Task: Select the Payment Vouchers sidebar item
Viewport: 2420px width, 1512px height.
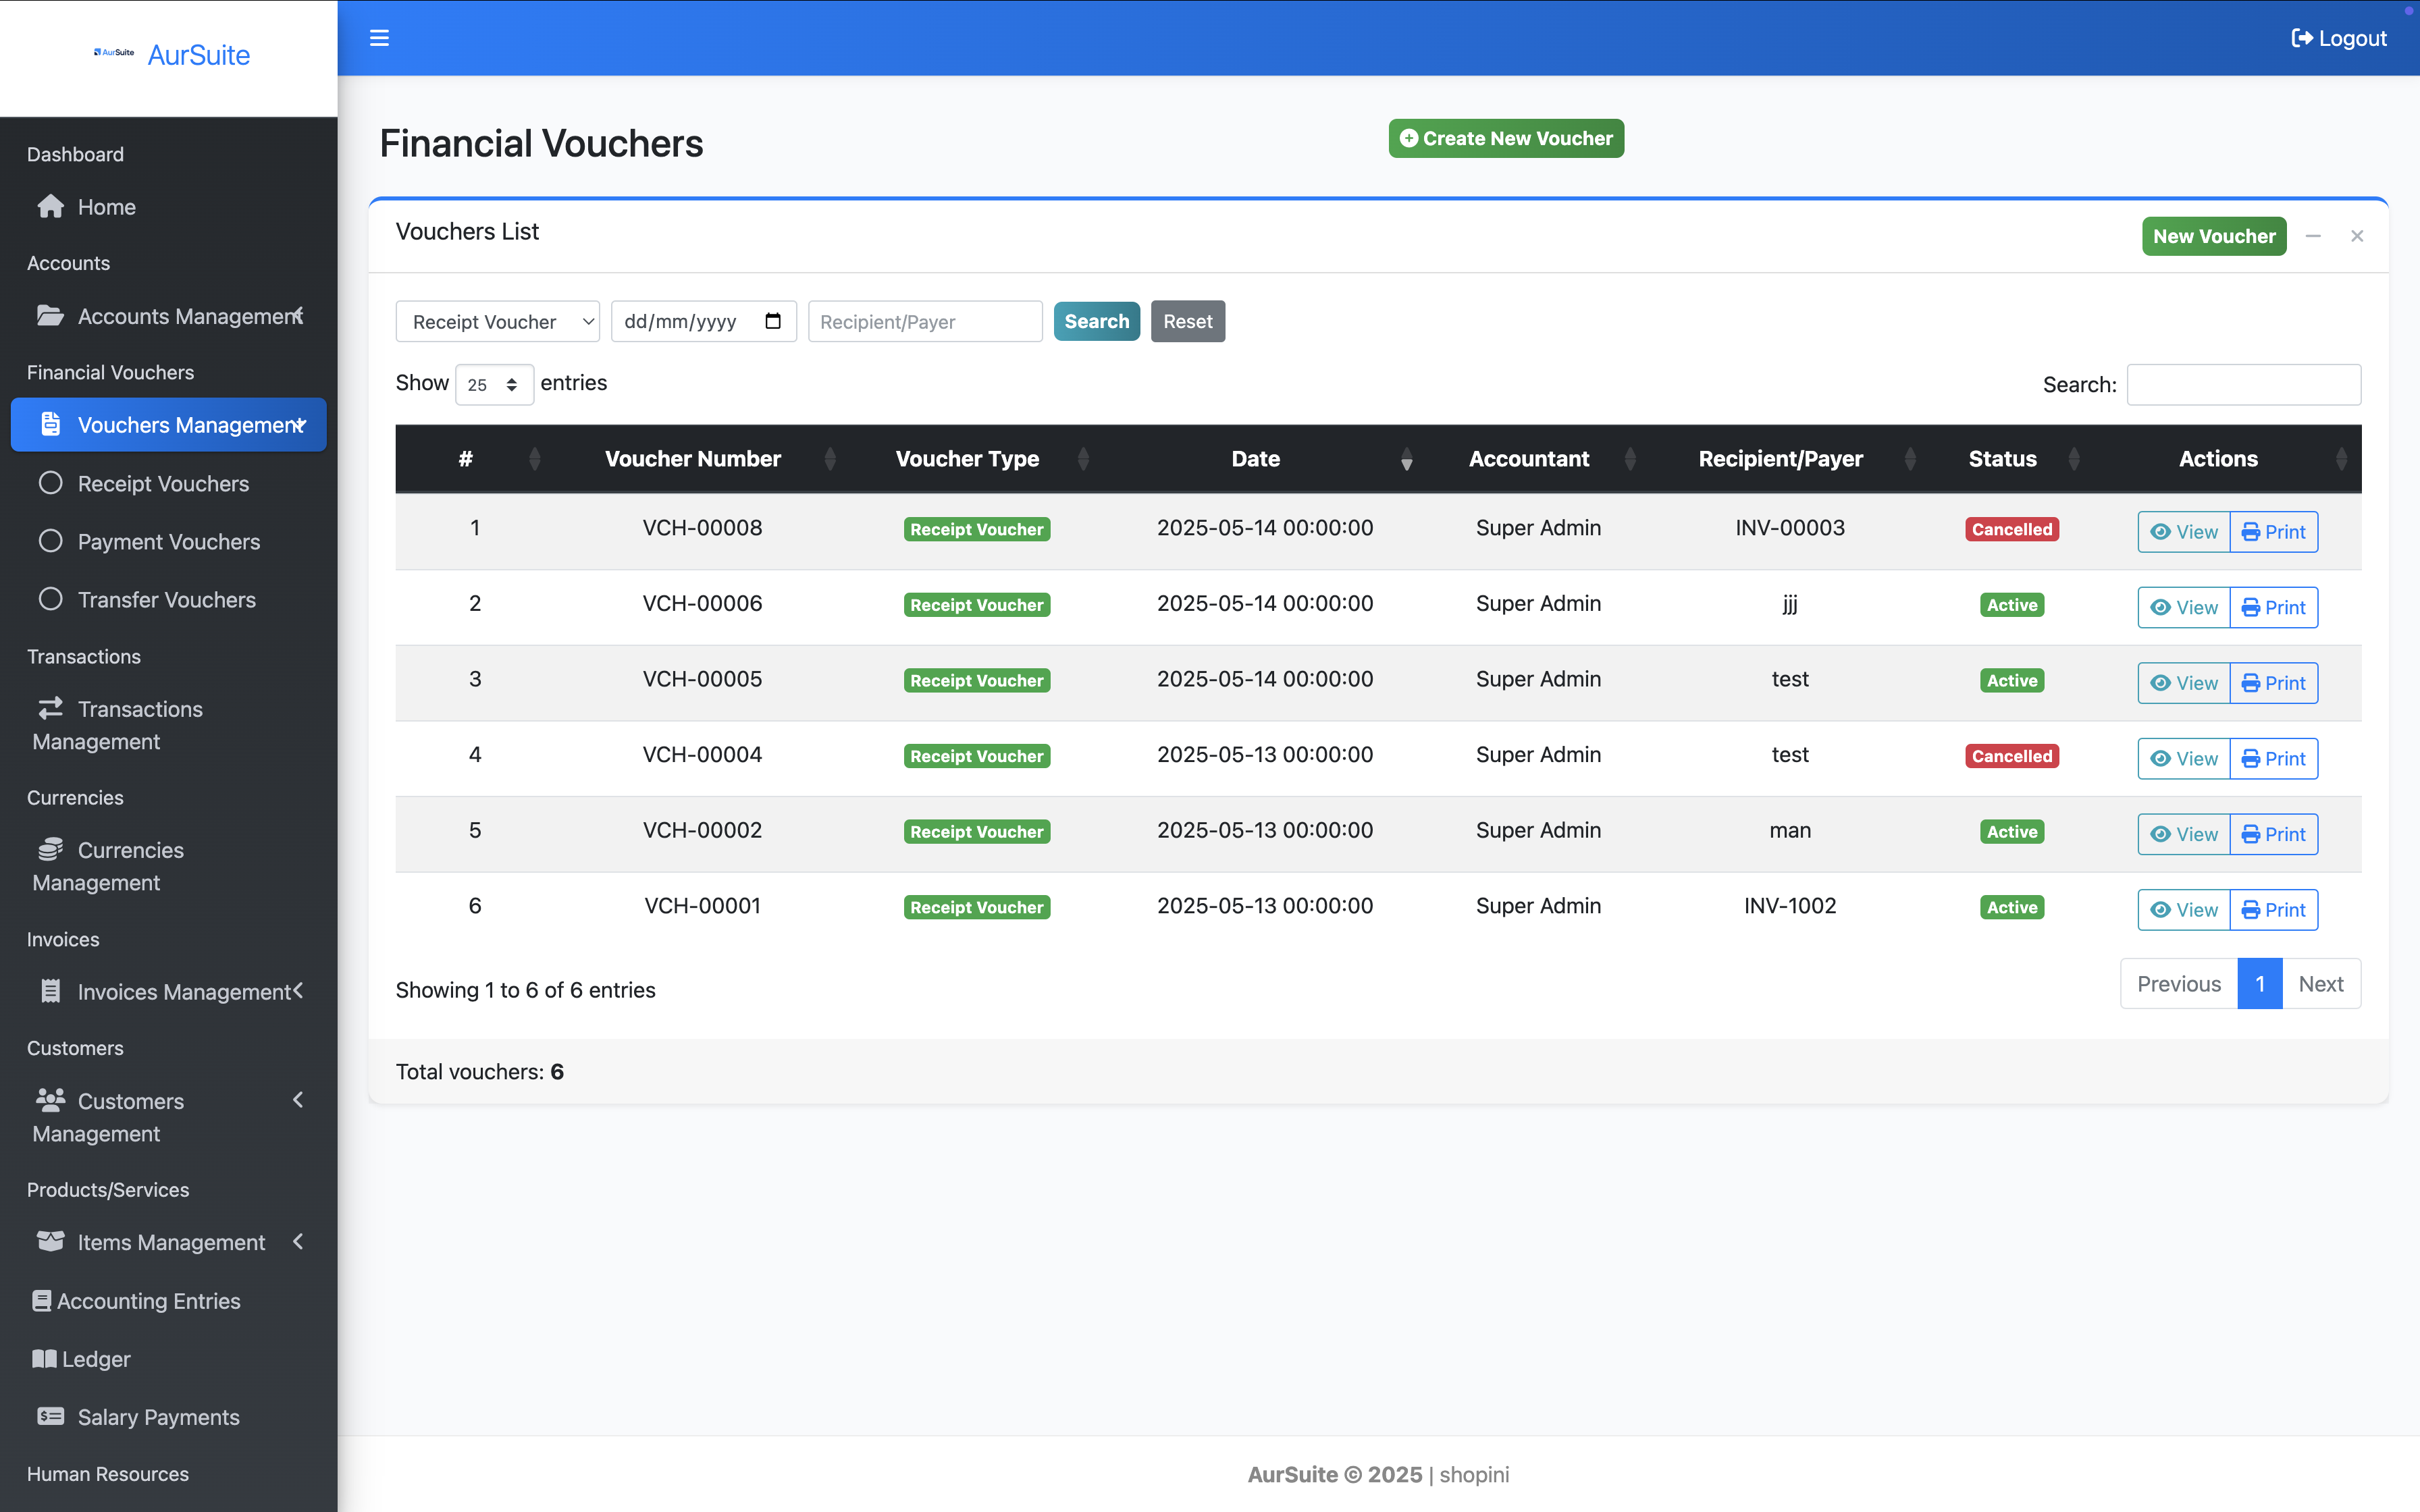Action: [x=168, y=542]
